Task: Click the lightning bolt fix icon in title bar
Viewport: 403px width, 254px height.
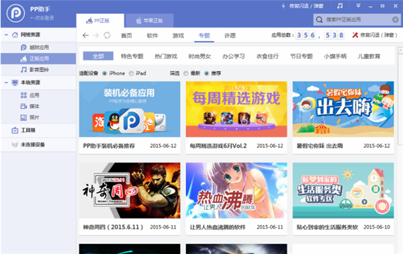Action: click(x=283, y=6)
